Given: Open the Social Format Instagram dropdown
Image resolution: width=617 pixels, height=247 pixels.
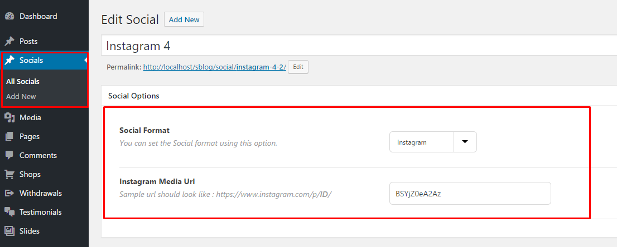Looking at the screenshot, I should coord(433,142).
